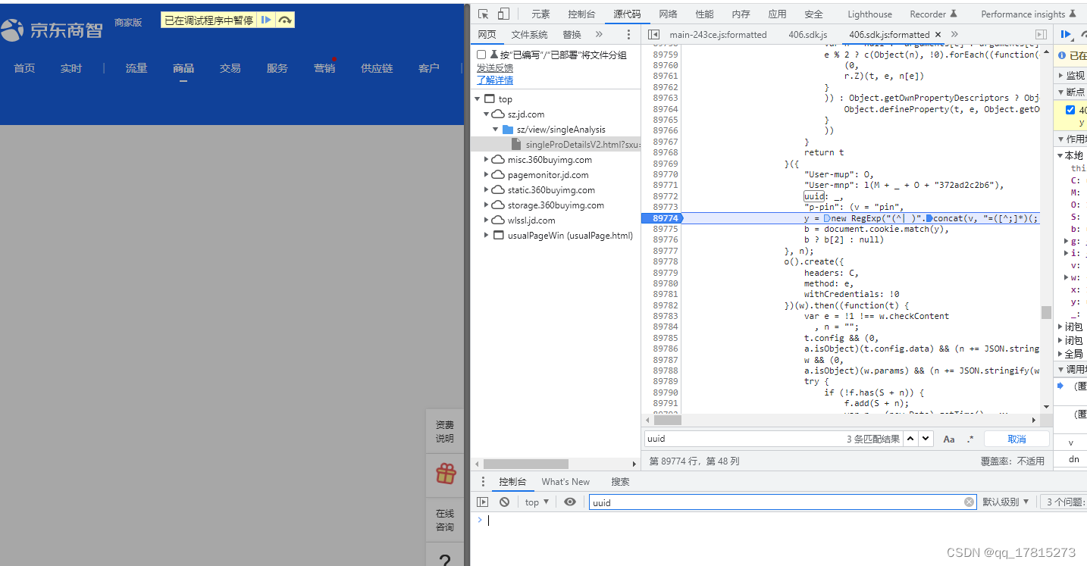The width and height of the screenshot is (1087, 566).
Task: Clear the console filter text
Action: click(969, 502)
